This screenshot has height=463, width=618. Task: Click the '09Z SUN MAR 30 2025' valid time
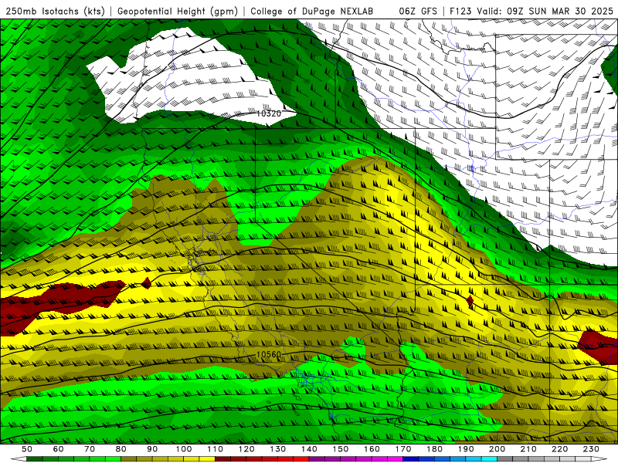[560, 12]
